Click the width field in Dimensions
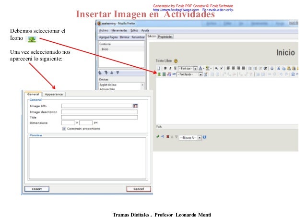The image size is (306, 217). pyautogui.click(x=68, y=122)
